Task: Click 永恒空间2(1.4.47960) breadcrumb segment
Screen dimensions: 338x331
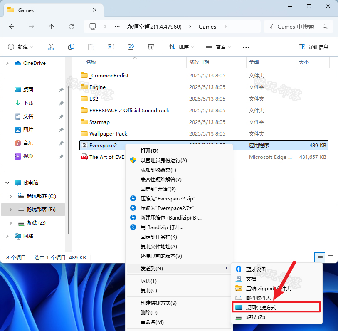Action: pyautogui.click(x=154, y=27)
